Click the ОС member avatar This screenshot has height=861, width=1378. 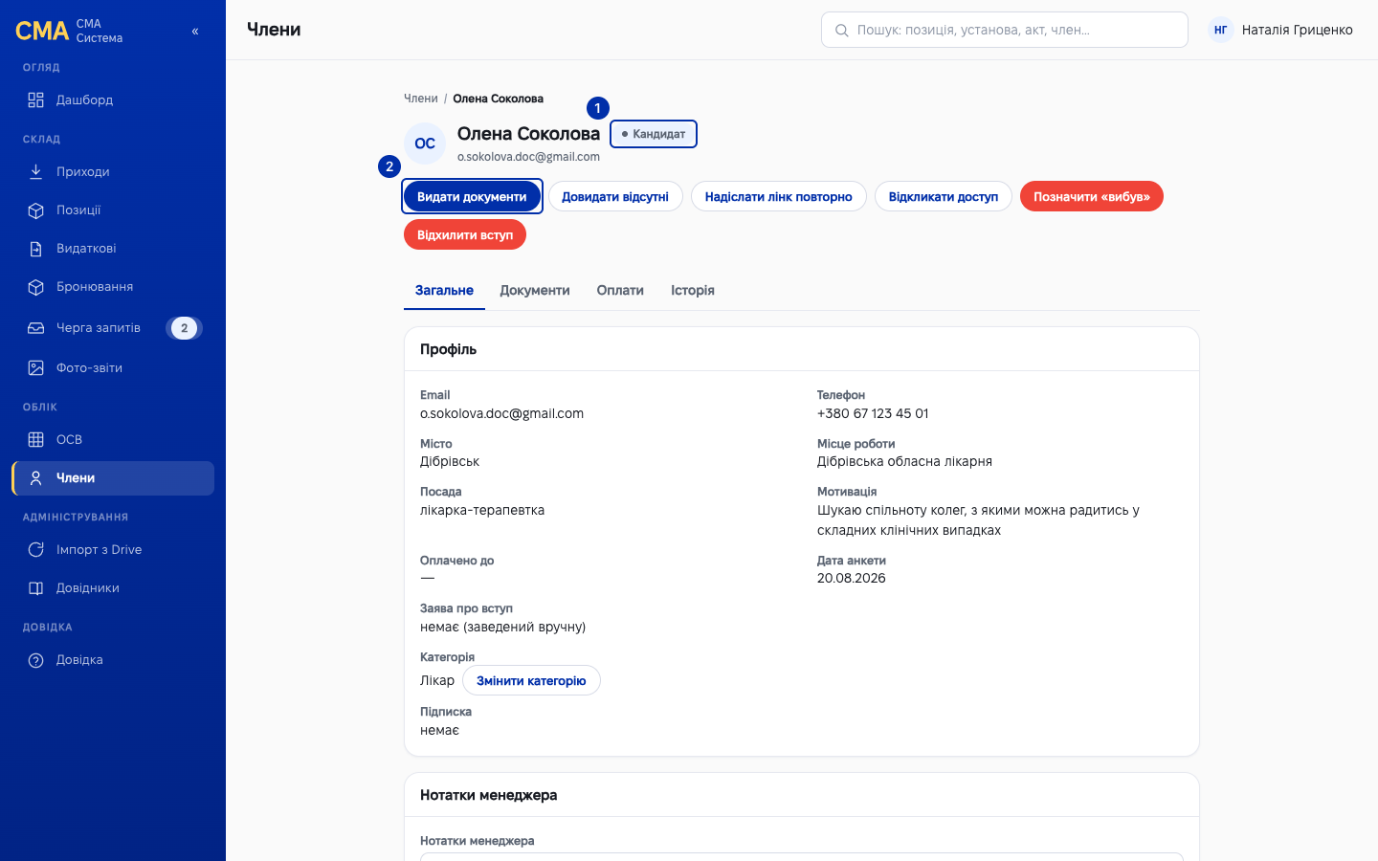pyautogui.click(x=425, y=143)
